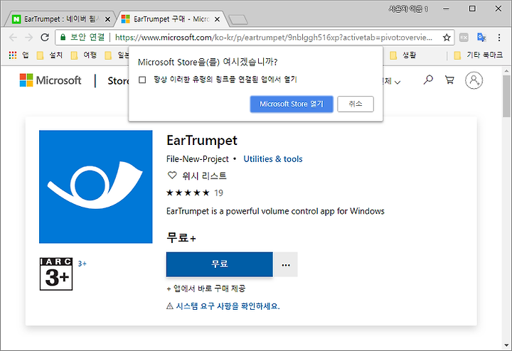Click the 3+ age rating link

pyautogui.click(x=82, y=264)
